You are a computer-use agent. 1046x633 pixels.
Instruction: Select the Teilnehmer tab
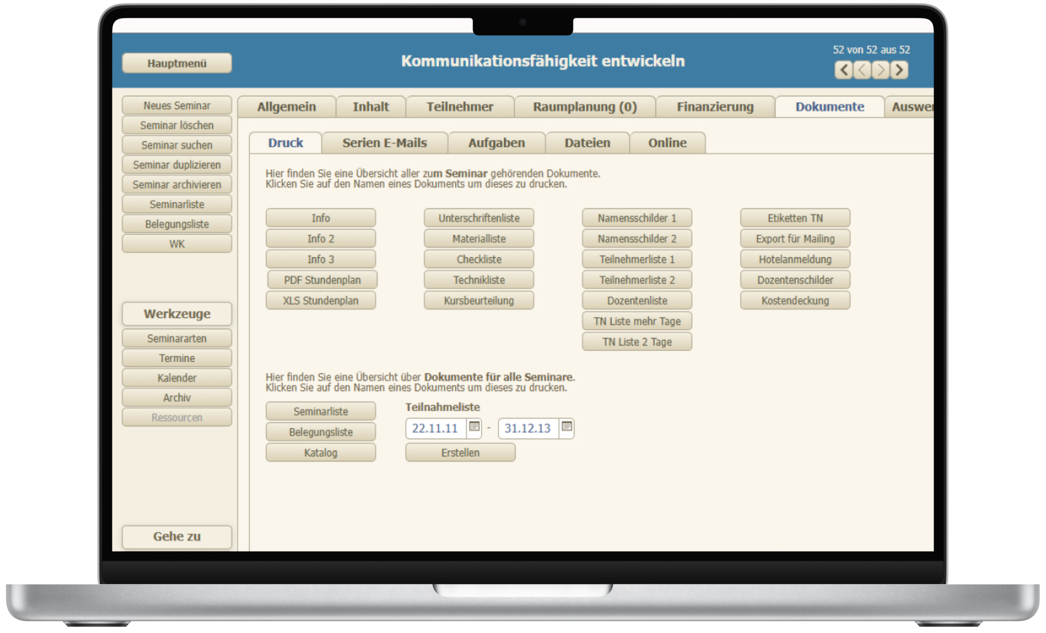click(460, 107)
